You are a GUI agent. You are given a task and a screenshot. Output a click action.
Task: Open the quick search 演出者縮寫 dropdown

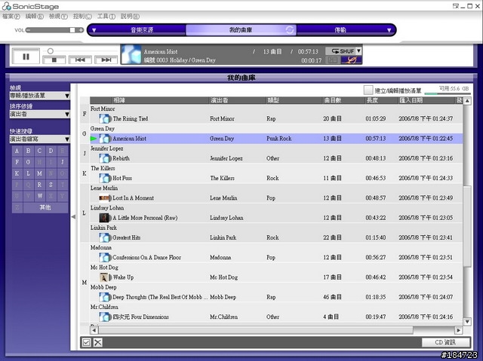point(40,139)
